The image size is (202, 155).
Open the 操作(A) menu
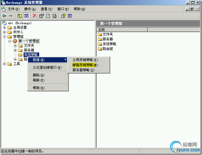pyautogui.click(x=30, y=9)
